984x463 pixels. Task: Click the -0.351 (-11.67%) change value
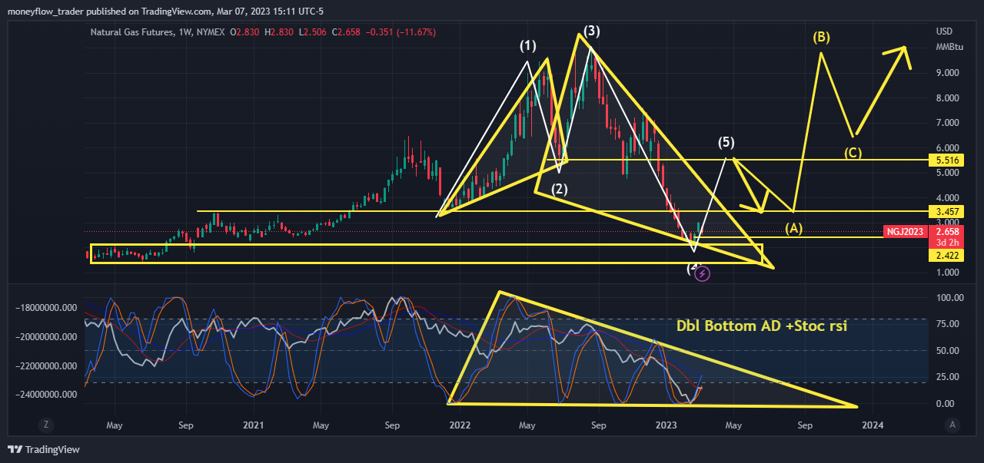401,32
